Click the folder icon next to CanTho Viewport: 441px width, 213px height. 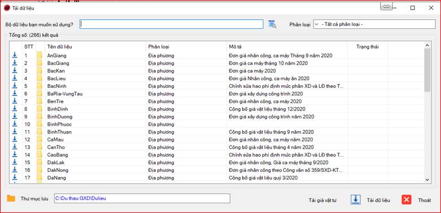click(x=39, y=147)
